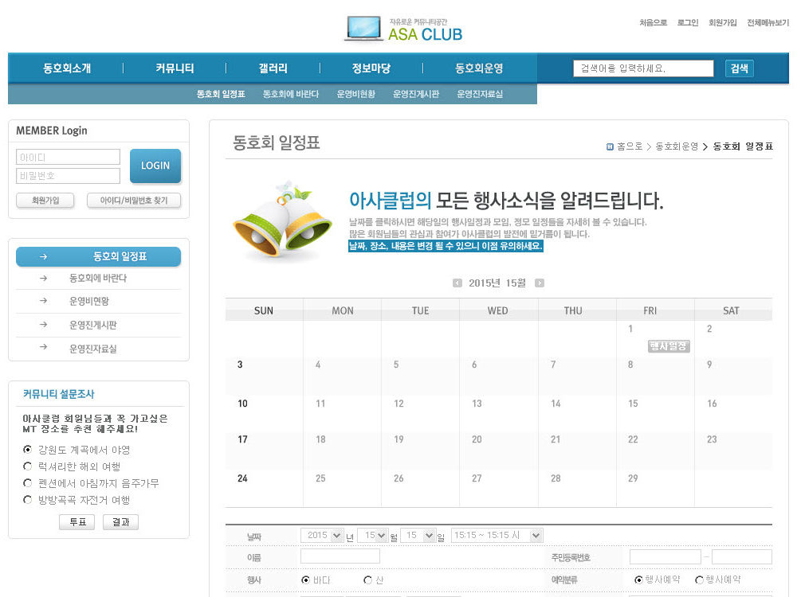Image resolution: width=797 pixels, height=597 pixels.
Task: Open 운영진게시판 in the sub navigation bar
Action: tap(415, 94)
